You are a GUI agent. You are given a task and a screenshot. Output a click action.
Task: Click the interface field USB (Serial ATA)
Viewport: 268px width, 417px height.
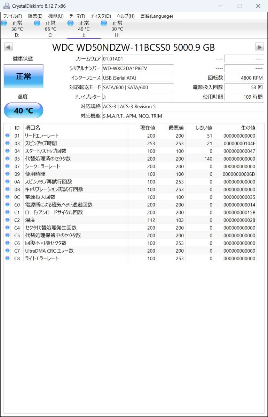coord(137,78)
